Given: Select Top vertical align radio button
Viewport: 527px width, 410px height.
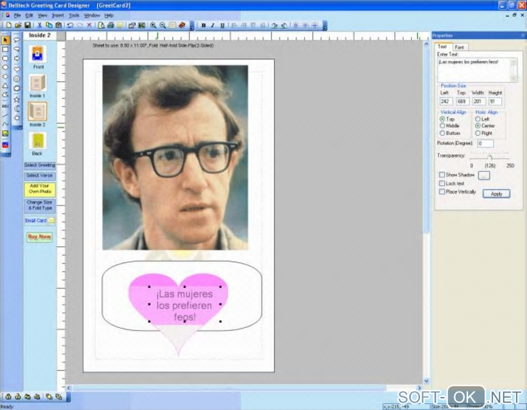Looking at the screenshot, I should tap(442, 119).
